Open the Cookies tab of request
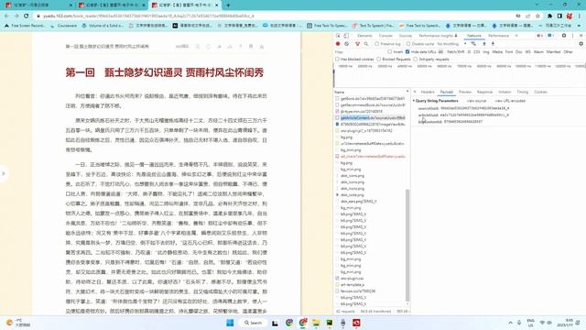This screenshot has width=586, height=330. [x=540, y=92]
